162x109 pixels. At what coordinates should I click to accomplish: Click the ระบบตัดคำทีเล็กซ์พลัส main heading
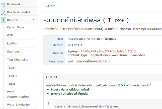[86, 20]
